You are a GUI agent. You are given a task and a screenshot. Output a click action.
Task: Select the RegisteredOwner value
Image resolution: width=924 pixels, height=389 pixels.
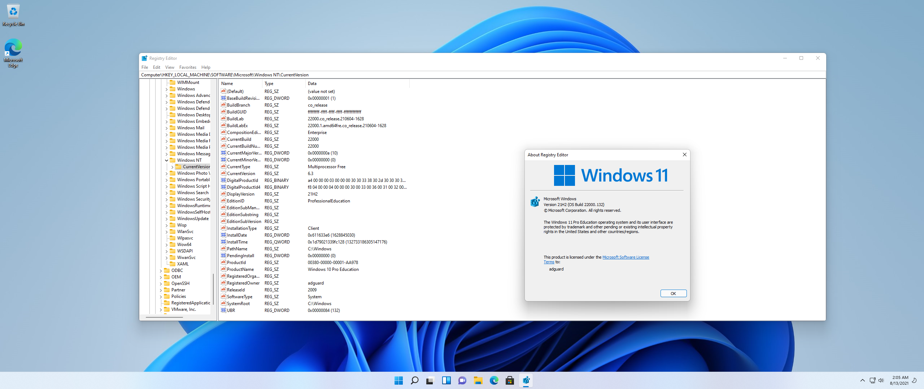click(243, 283)
